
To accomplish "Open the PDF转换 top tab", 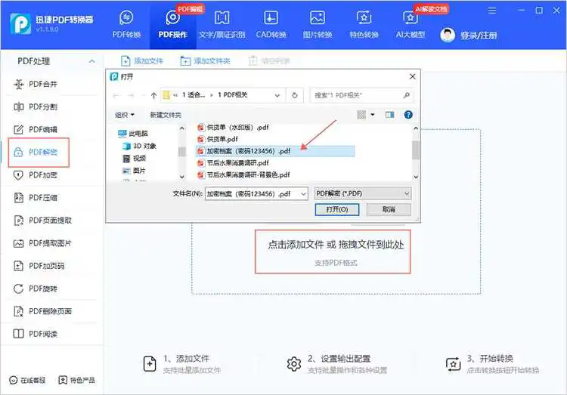I will [126, 25].
